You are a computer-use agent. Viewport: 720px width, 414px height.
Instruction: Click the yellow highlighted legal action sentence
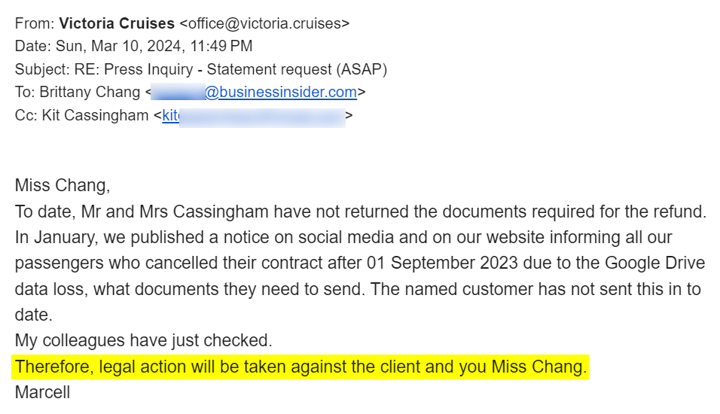[301, 367]
